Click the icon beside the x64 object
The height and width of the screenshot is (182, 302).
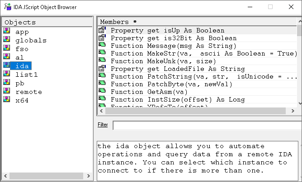6,99
